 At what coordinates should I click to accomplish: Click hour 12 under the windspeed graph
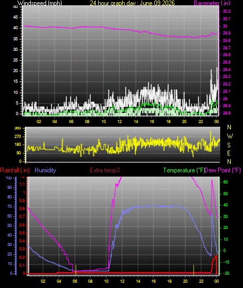click(x=119, y=121)
